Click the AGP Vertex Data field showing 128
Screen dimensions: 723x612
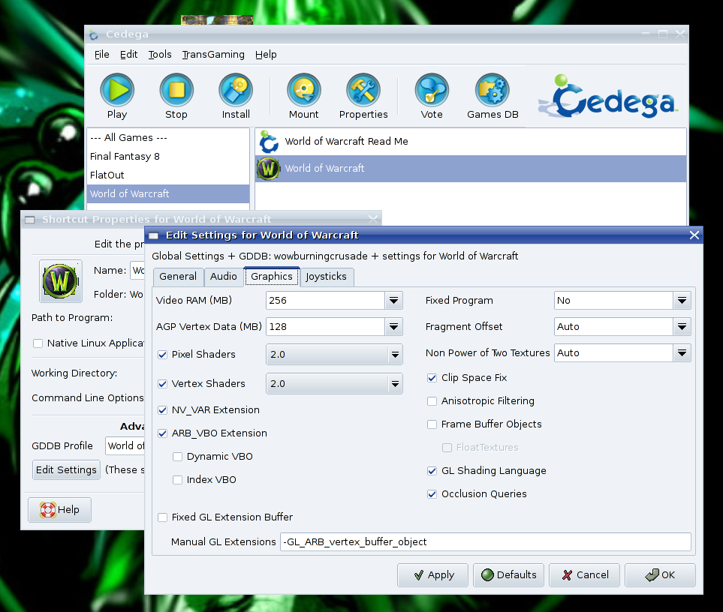click(x=326, y=327)
